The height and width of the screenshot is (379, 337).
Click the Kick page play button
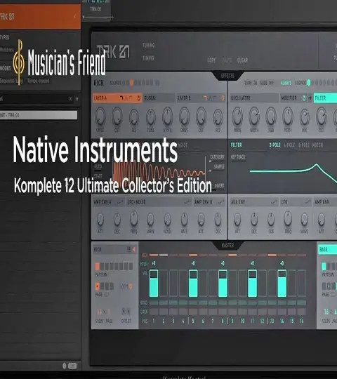pyautogui.click(x=97, y=286)
